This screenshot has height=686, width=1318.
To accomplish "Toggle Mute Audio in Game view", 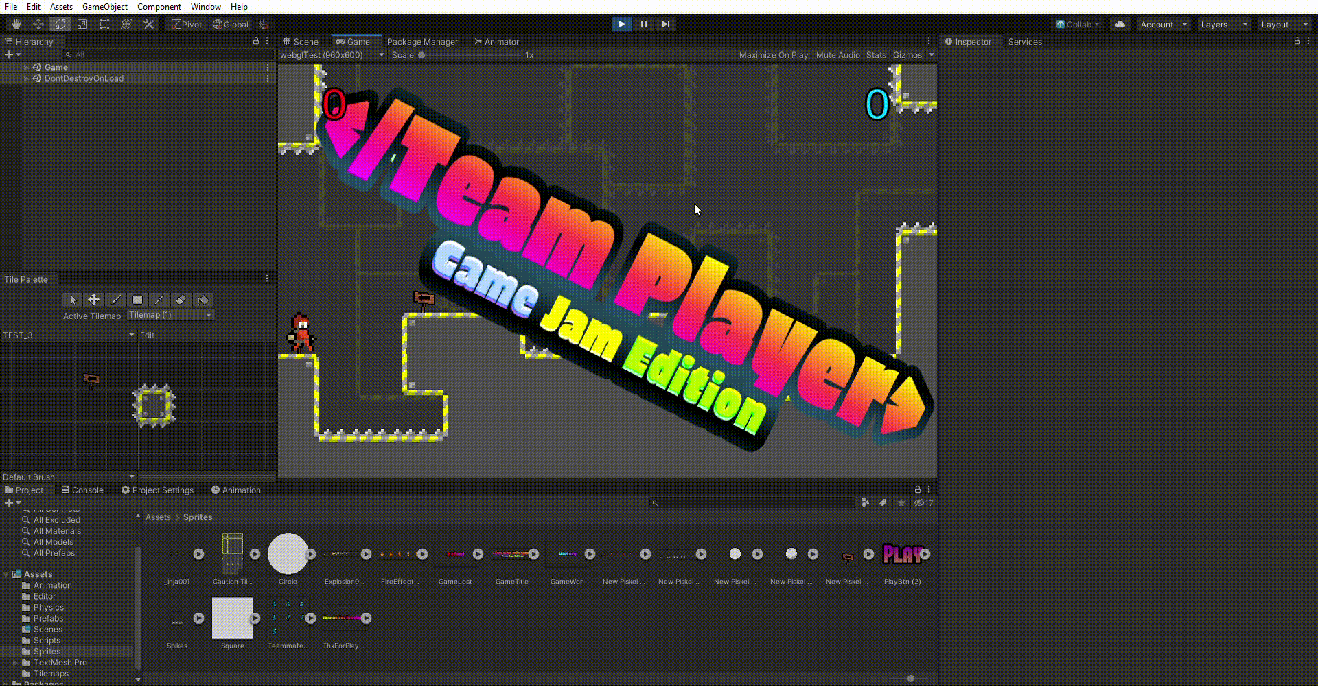I will [837, 55].
